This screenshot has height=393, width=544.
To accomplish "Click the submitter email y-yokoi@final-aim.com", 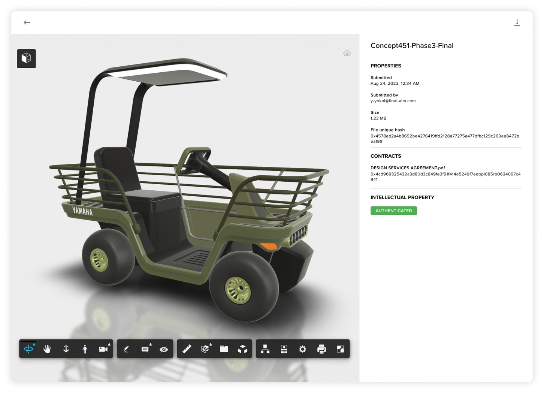I will coord(393,101).
